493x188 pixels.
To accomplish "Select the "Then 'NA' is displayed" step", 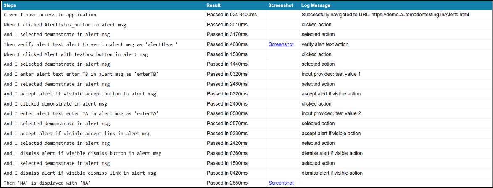I will (x=47, y=183).
